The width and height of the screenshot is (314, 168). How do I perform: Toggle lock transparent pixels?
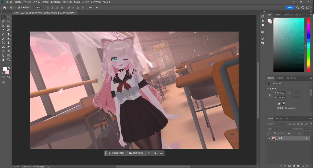[x=275, y=133]
